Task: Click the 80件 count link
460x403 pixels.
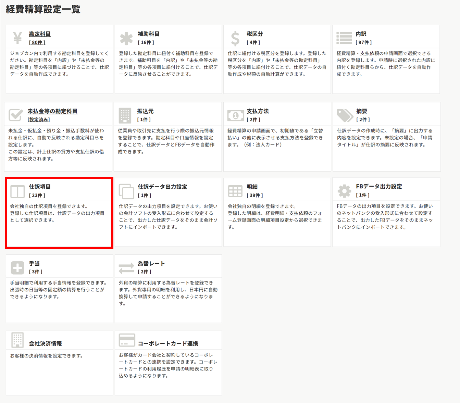Action: point(37,42)
